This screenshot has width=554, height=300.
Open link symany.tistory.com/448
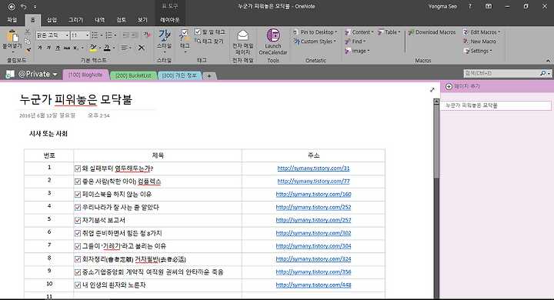pyautogui.click(x=313, y=285)
